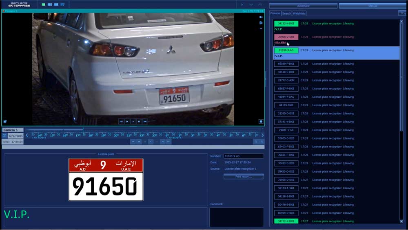The image size is (408, 230).
Task: Click the camera record icon on video
Action: pos(261,18)
